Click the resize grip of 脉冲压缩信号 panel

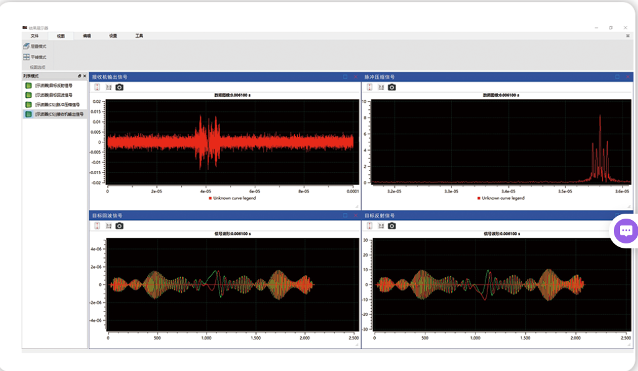click(629, 206)
